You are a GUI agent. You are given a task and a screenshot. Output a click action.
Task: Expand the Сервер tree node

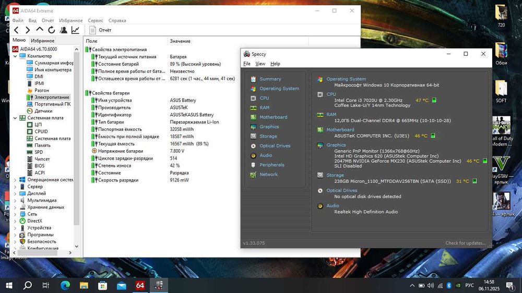[x=15, y=187]
